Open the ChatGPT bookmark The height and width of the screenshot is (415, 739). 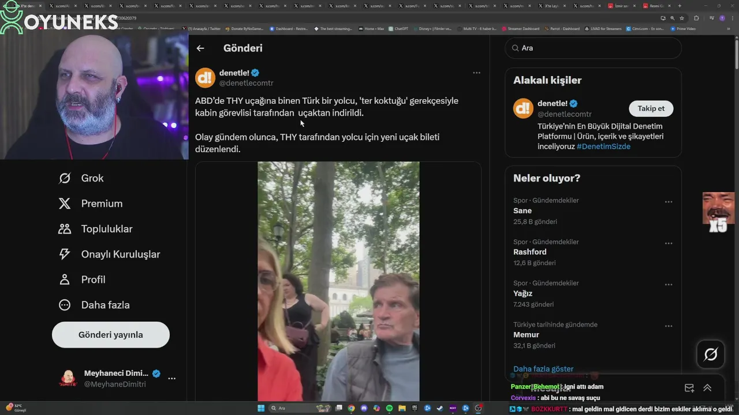(398, 28)
